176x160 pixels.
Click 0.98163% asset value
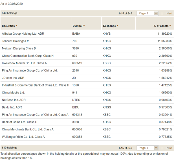[x=166, y=100]
